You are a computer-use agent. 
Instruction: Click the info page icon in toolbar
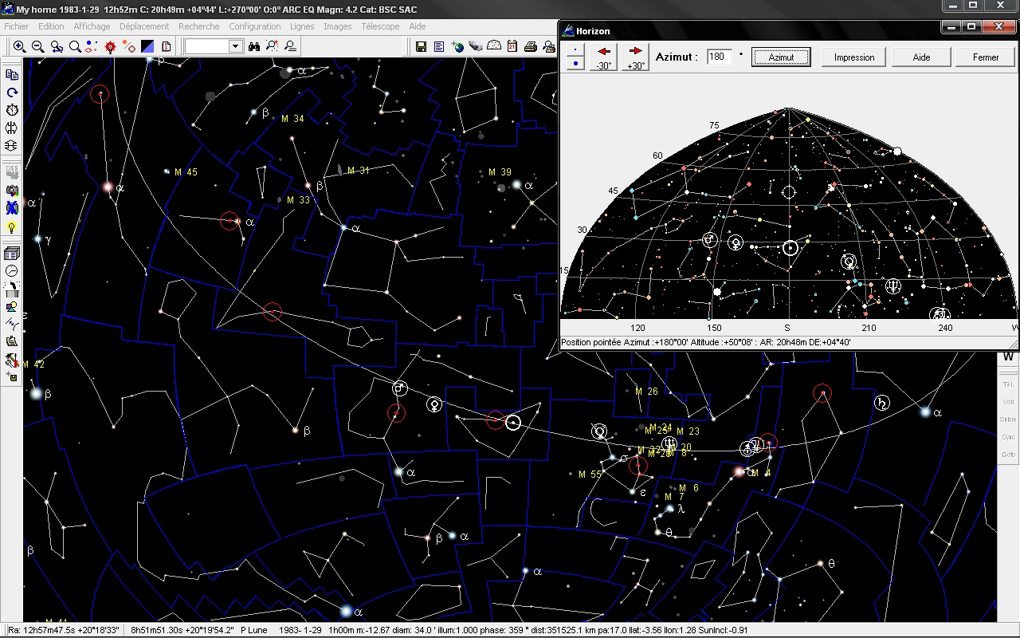(166, 47)
